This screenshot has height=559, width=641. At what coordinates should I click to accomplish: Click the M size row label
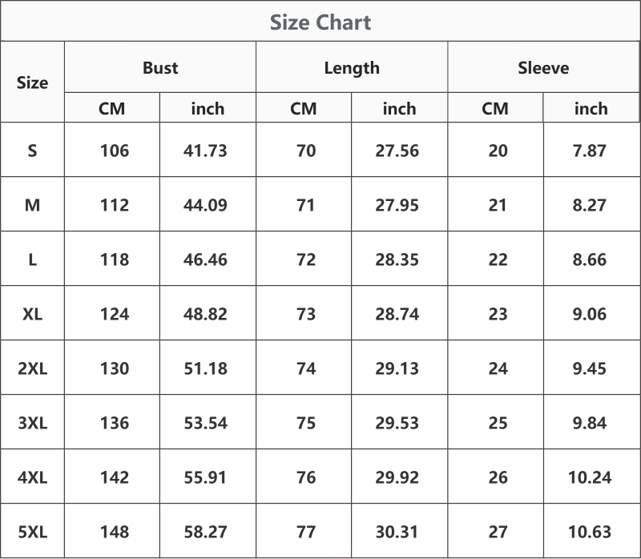point(32,205)
